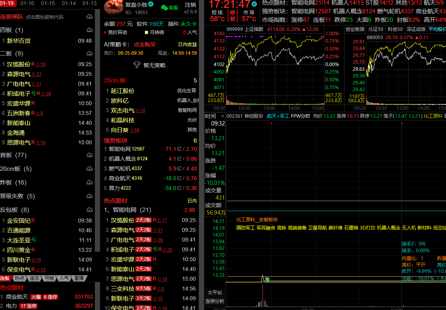Click the cloud icon next to 四板 (1)

click(x=89, y=30)
